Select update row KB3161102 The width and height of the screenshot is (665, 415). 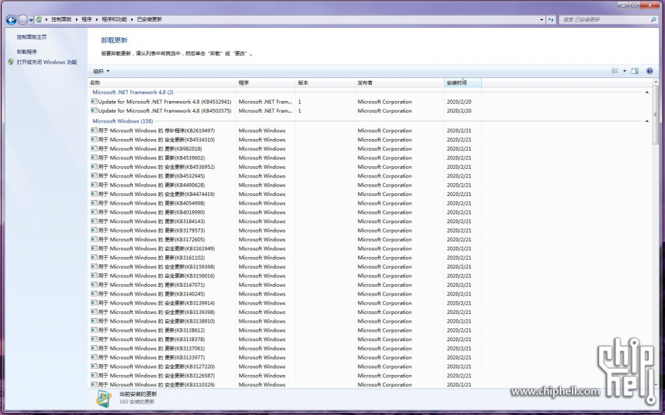286,258
